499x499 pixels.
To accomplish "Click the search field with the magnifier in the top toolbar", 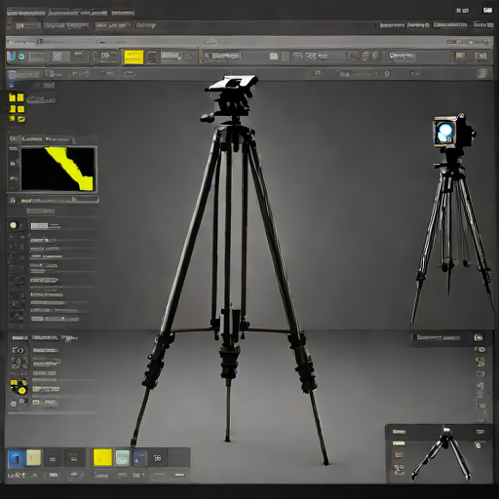I will click(x=222, y=57).
